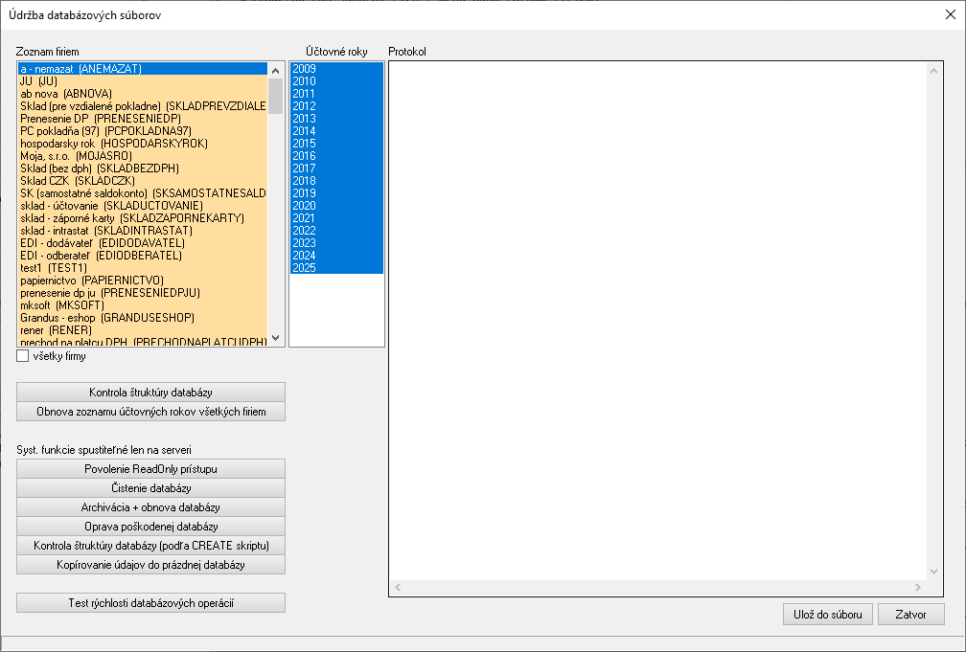The height and width of the screenshot is (652, 966).
Task: Click 'Povolenie ReadOnly prístupu' button
Action: (150, 469)
